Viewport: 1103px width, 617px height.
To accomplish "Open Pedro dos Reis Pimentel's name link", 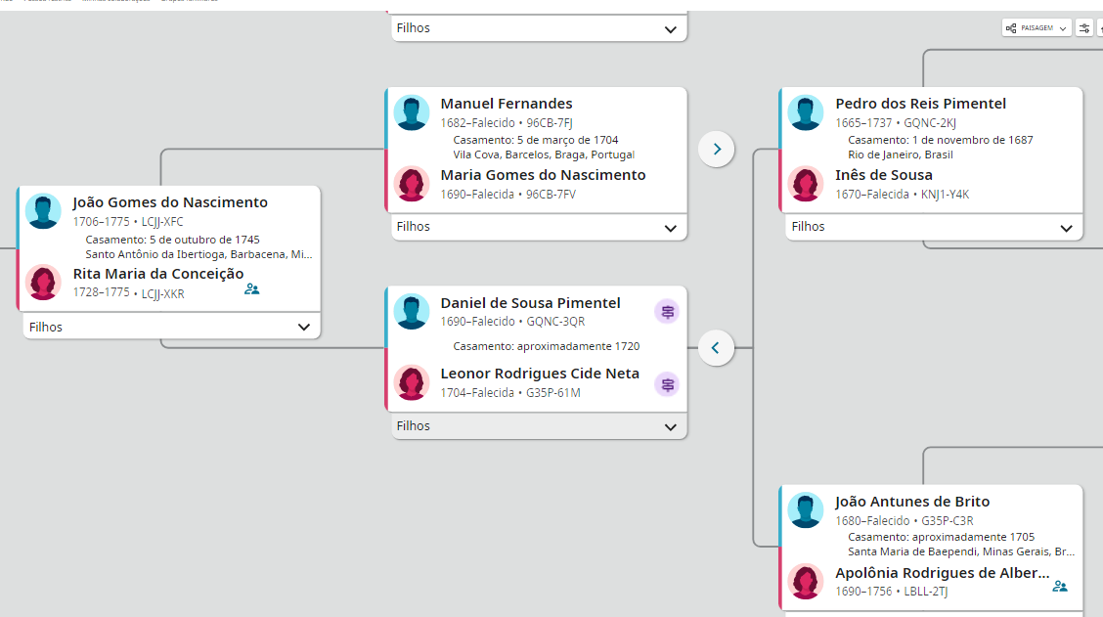I will tap(920, 104).
